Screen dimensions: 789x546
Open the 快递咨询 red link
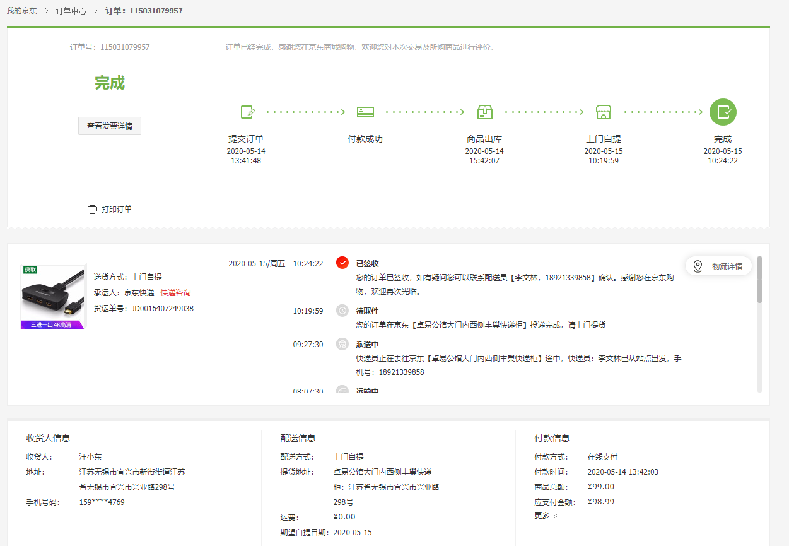175,293
